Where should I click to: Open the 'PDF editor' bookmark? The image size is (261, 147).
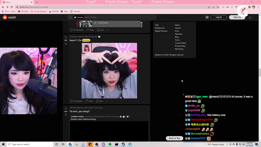click(x=23, y=11)
